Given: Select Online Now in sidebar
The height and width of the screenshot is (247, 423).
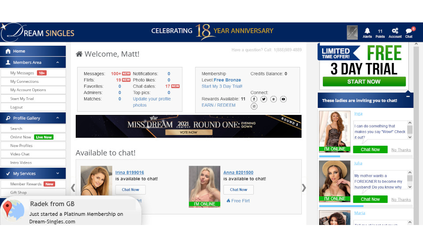Looking at the screenshot, I should (21, 137).
